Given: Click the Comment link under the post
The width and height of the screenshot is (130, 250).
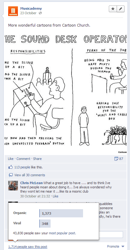Looking at the screenshot, I should point(23,159).
